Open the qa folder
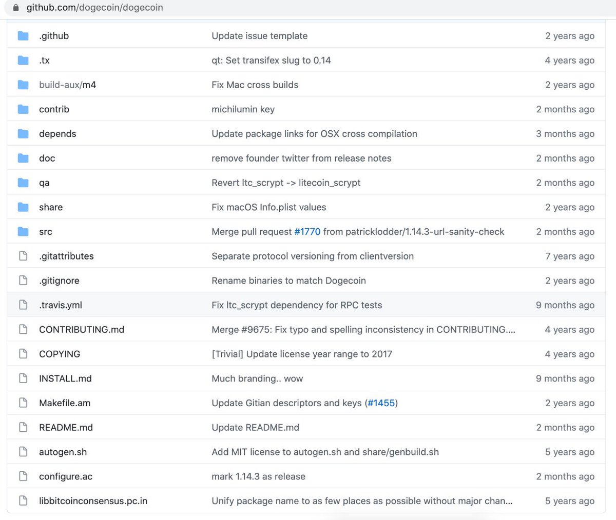 44,183
